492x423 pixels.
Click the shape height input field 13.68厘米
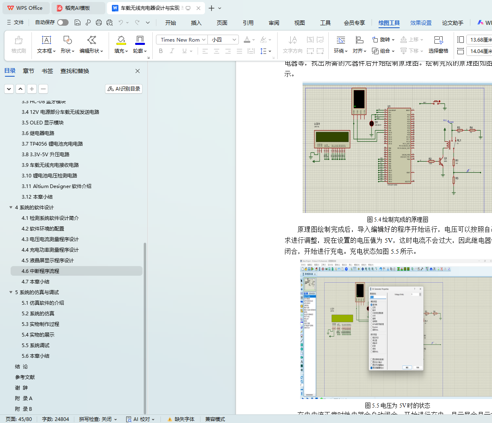[480, 40]
